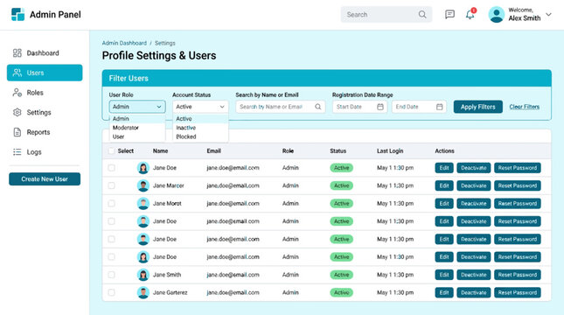Select the Users sidebar item
Viewport: 564px width, 315px height.
point(45,73)
